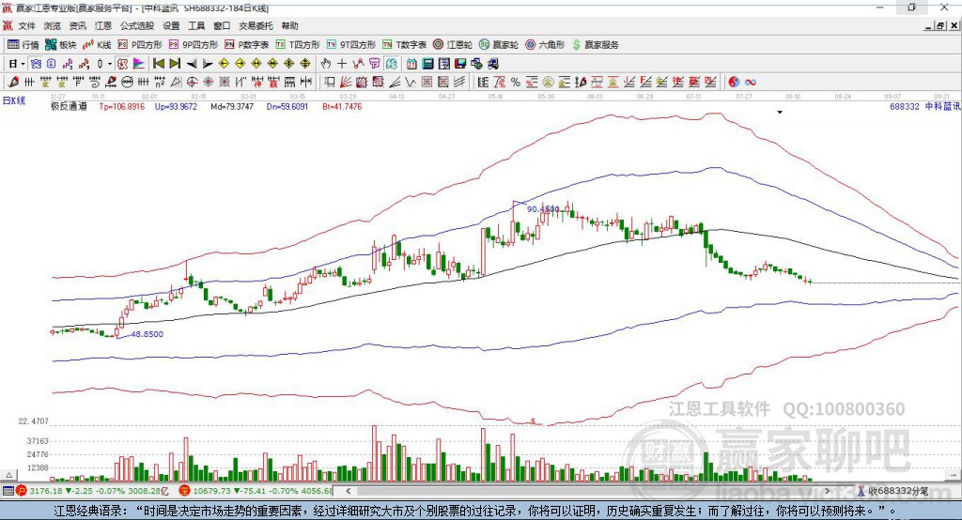Select the red crosshair circle tool
This screenshot has height=520, width=962.
(x=192, y=82)
